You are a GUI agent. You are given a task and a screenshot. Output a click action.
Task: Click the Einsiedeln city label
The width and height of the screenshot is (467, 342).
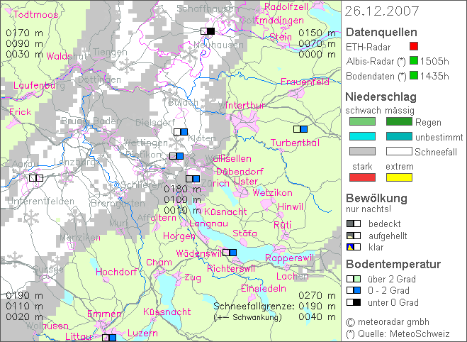coord(264,288)
